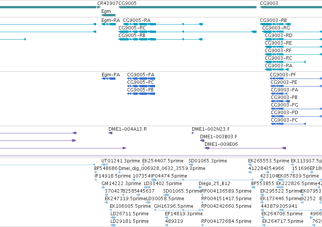Select clone DME1-004A13.R
322x227 pixels.
[110, 133]
